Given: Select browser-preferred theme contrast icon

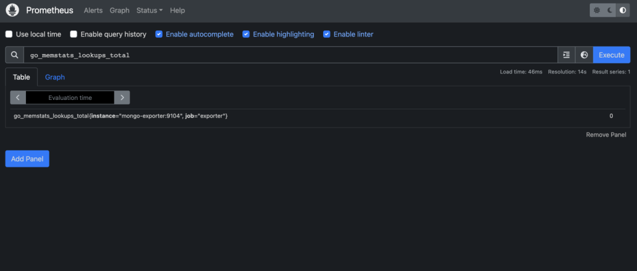Looking at the screenshot, I should (623, 11).
